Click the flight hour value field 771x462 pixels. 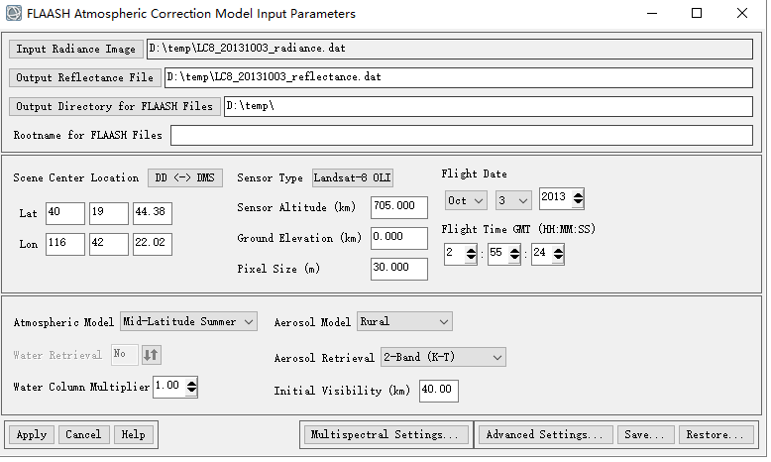454,254
